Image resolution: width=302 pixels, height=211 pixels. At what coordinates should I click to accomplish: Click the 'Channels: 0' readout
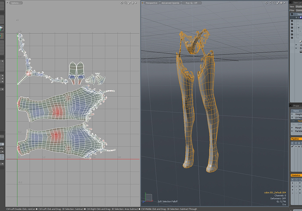tap(280, 195)
